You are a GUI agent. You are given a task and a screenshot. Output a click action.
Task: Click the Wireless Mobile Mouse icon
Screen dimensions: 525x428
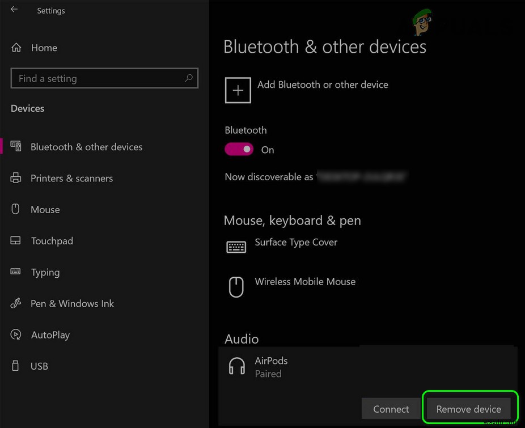tap(236, 287)
